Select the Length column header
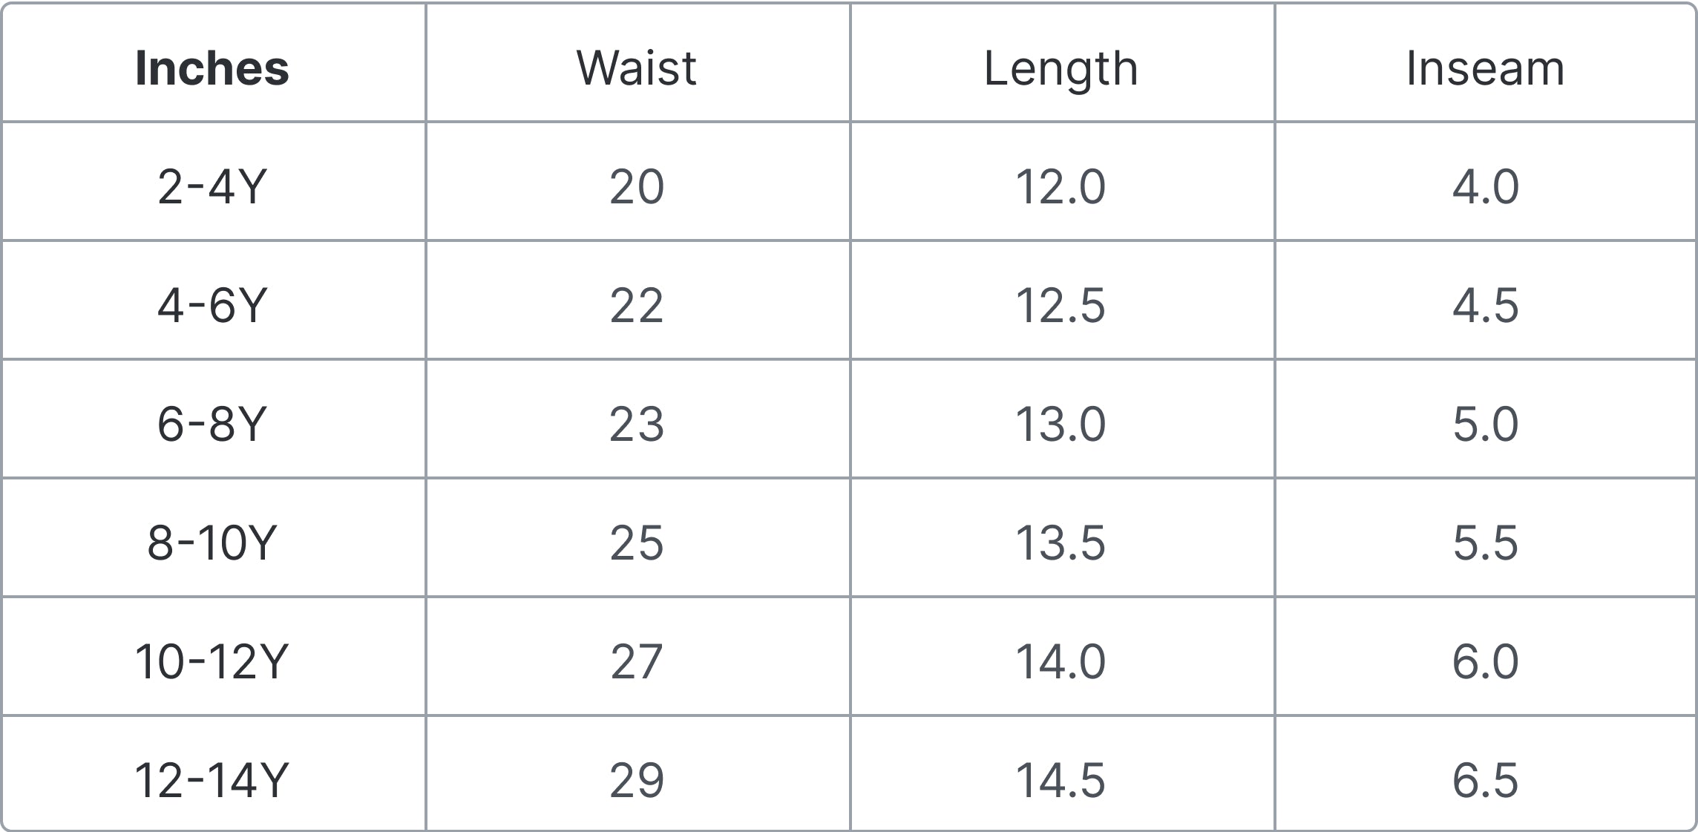1698x832 pixels. pos(1061,68)
